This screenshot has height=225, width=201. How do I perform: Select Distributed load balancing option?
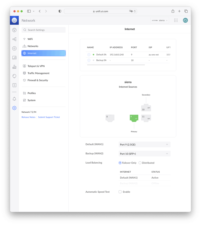coord(140,163)
